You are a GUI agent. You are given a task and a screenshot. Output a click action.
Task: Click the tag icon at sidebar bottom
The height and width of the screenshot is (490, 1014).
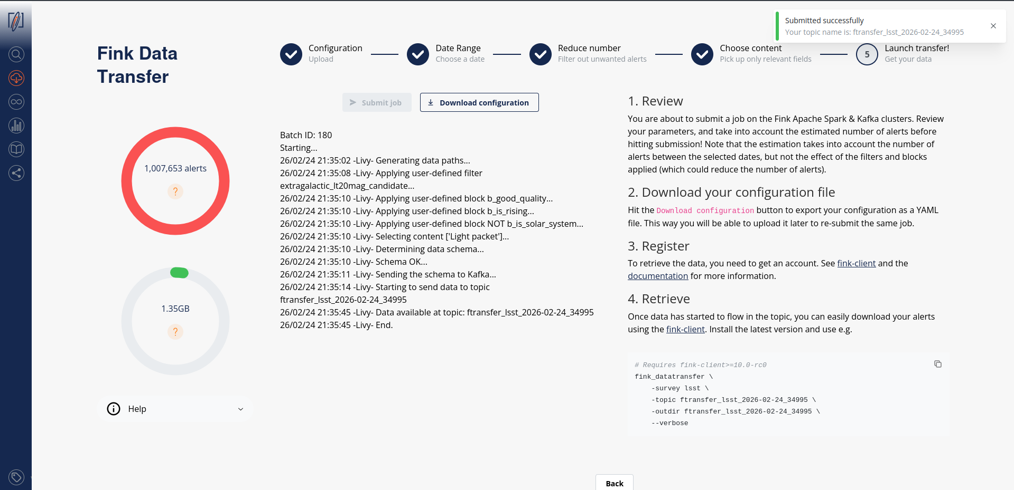click(x=16, y=477)
